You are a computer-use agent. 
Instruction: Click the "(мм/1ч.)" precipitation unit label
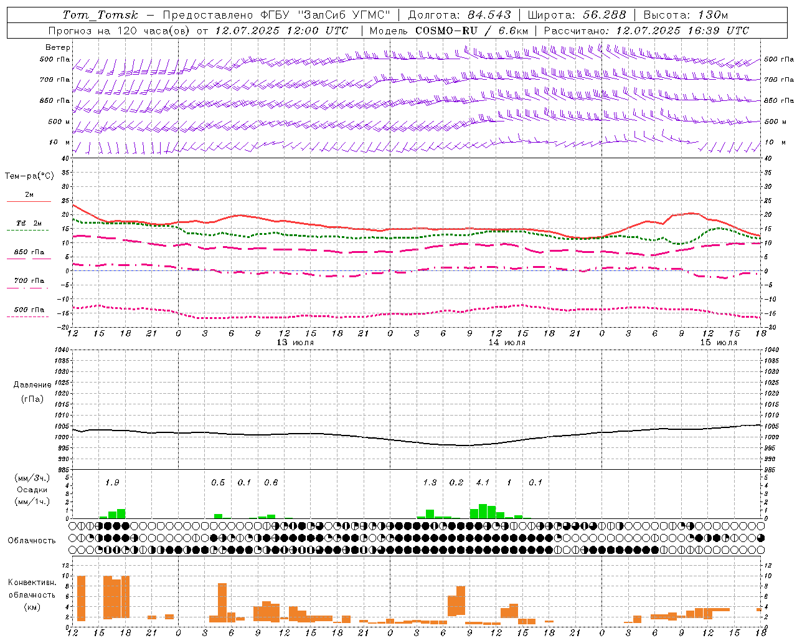pyautogui.click(x=32, y=502)
